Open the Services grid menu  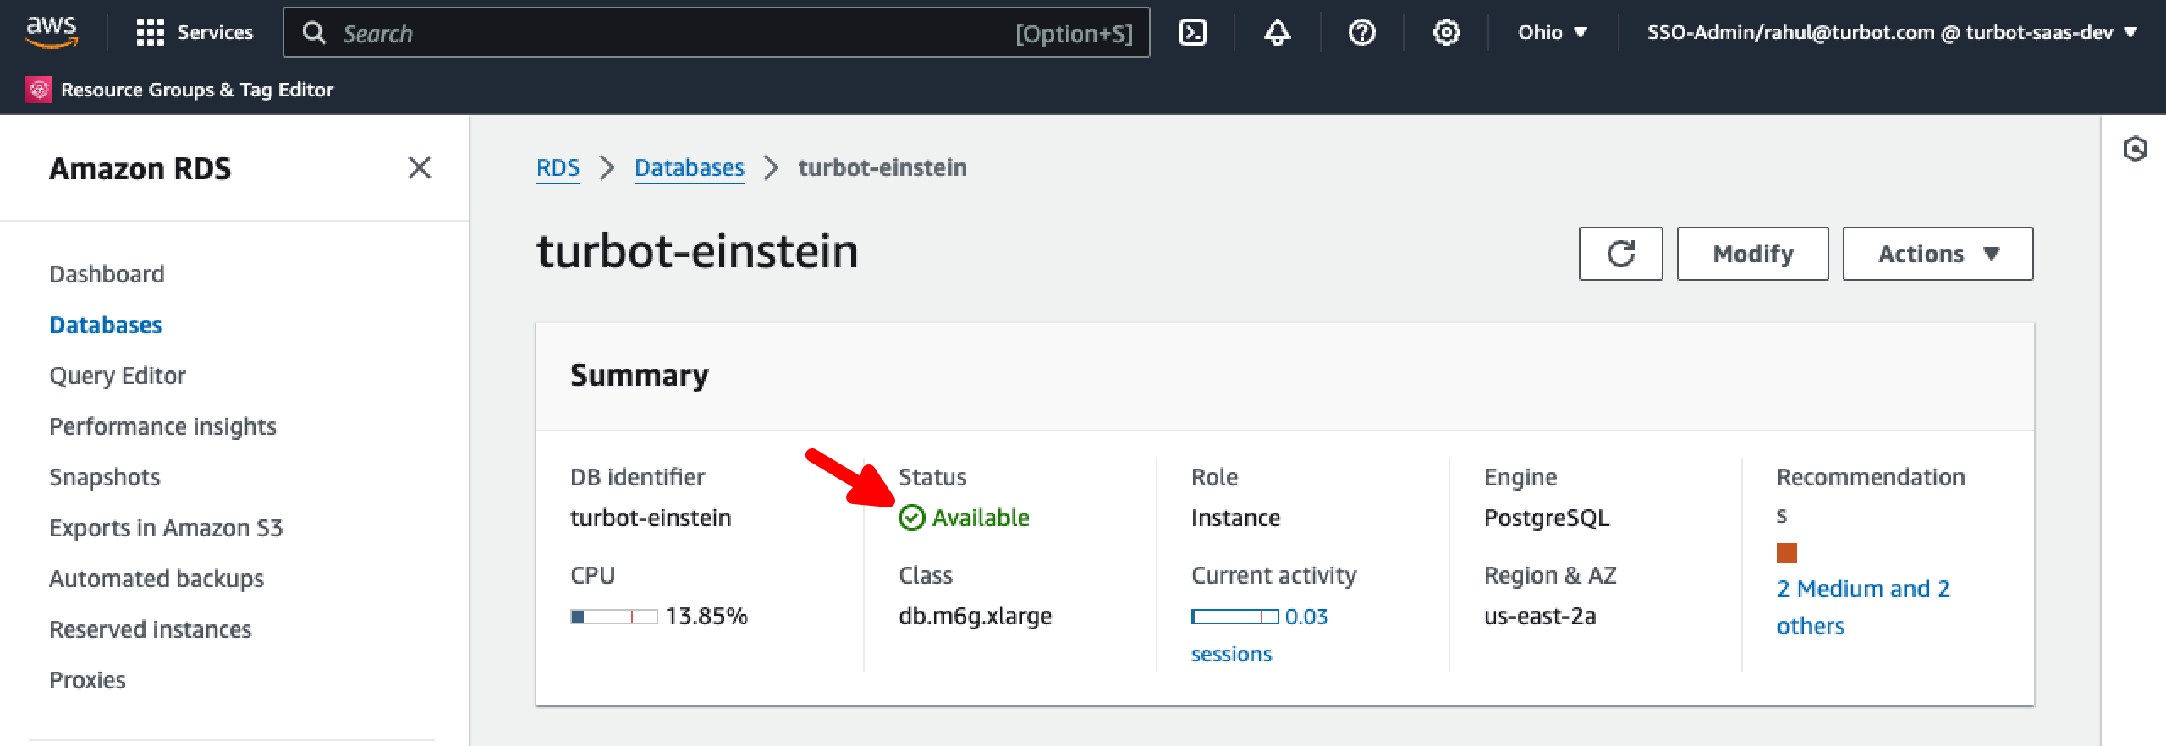(x=150, y=32)
